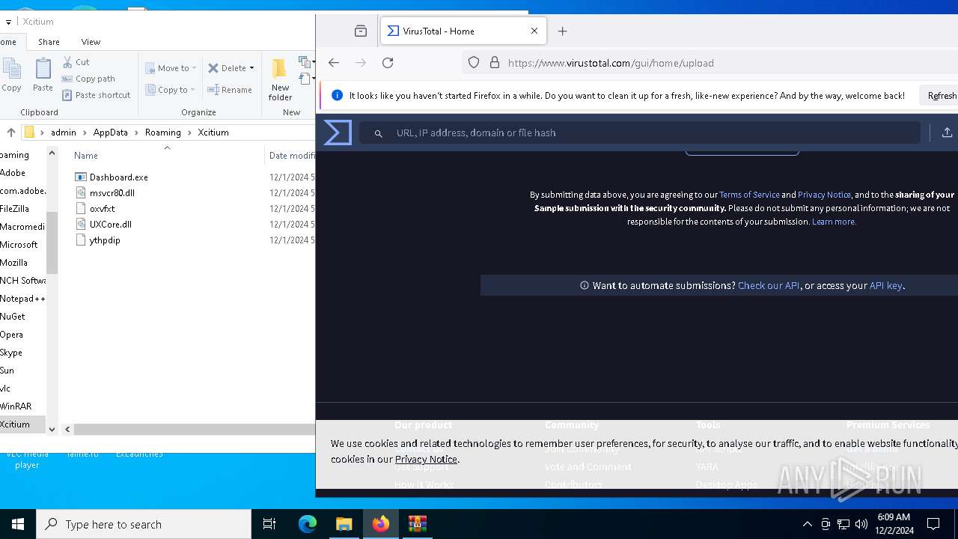The image size is (958, 539).
Task: Show hidden tray icons chevron
Action: pyautogui.click(x=807, y=524)
